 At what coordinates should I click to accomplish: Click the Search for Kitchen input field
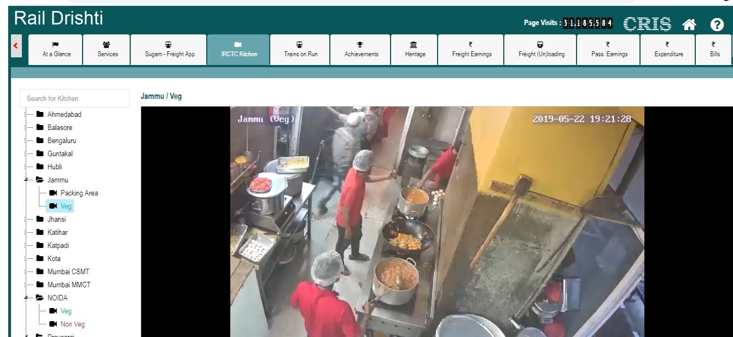click(74, 98)
